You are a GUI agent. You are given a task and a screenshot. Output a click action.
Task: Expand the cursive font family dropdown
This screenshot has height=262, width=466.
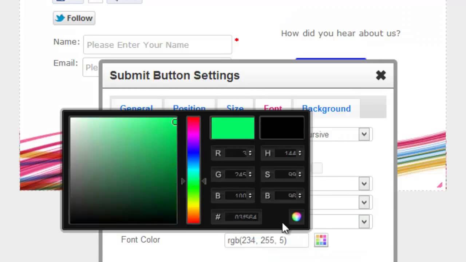click(x=364, y=135)
